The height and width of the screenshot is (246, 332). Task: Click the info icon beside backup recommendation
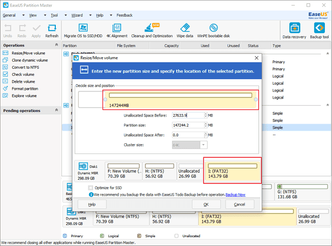tap(91, 194)
